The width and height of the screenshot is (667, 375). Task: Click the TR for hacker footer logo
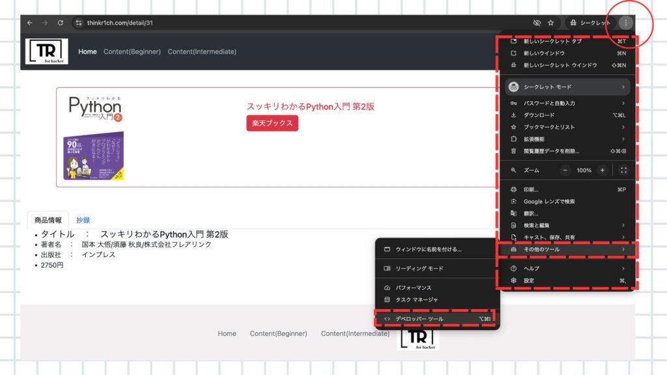(419, 339)
